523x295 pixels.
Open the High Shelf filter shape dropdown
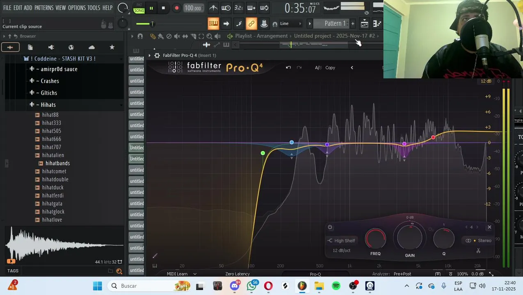pyautogui.click(x=341, y=241)
